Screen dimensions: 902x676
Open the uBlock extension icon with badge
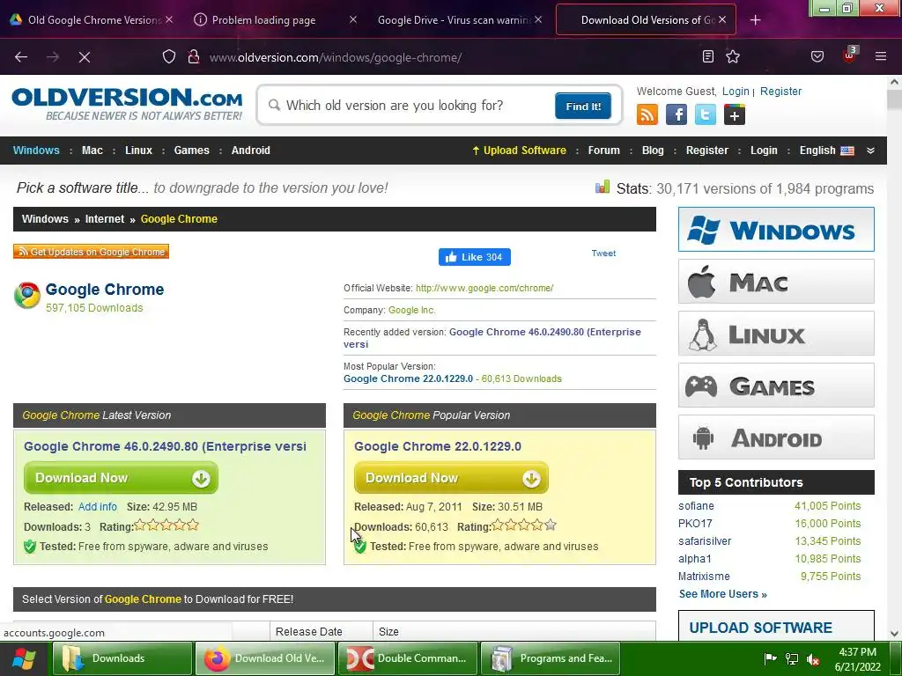(x=850, y=55)
